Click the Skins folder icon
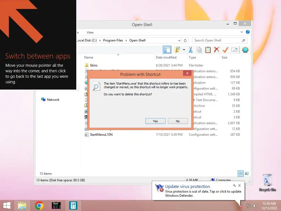The width and height of the screenshot is (281, 211). click(86, 65)
